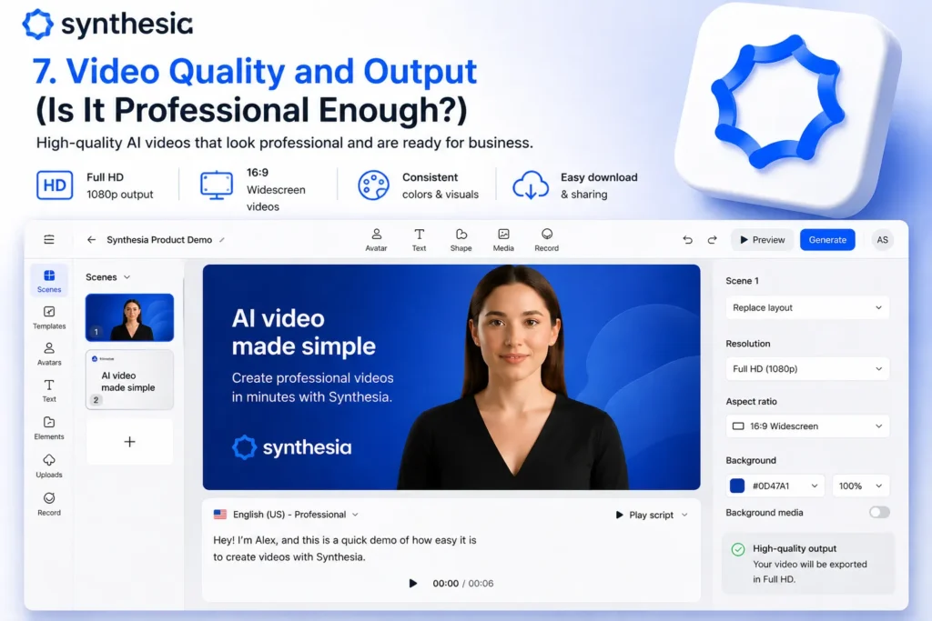Open Record in the left sidebar
Viewport: 932px width, 621px height.
(x=49, y=504)
